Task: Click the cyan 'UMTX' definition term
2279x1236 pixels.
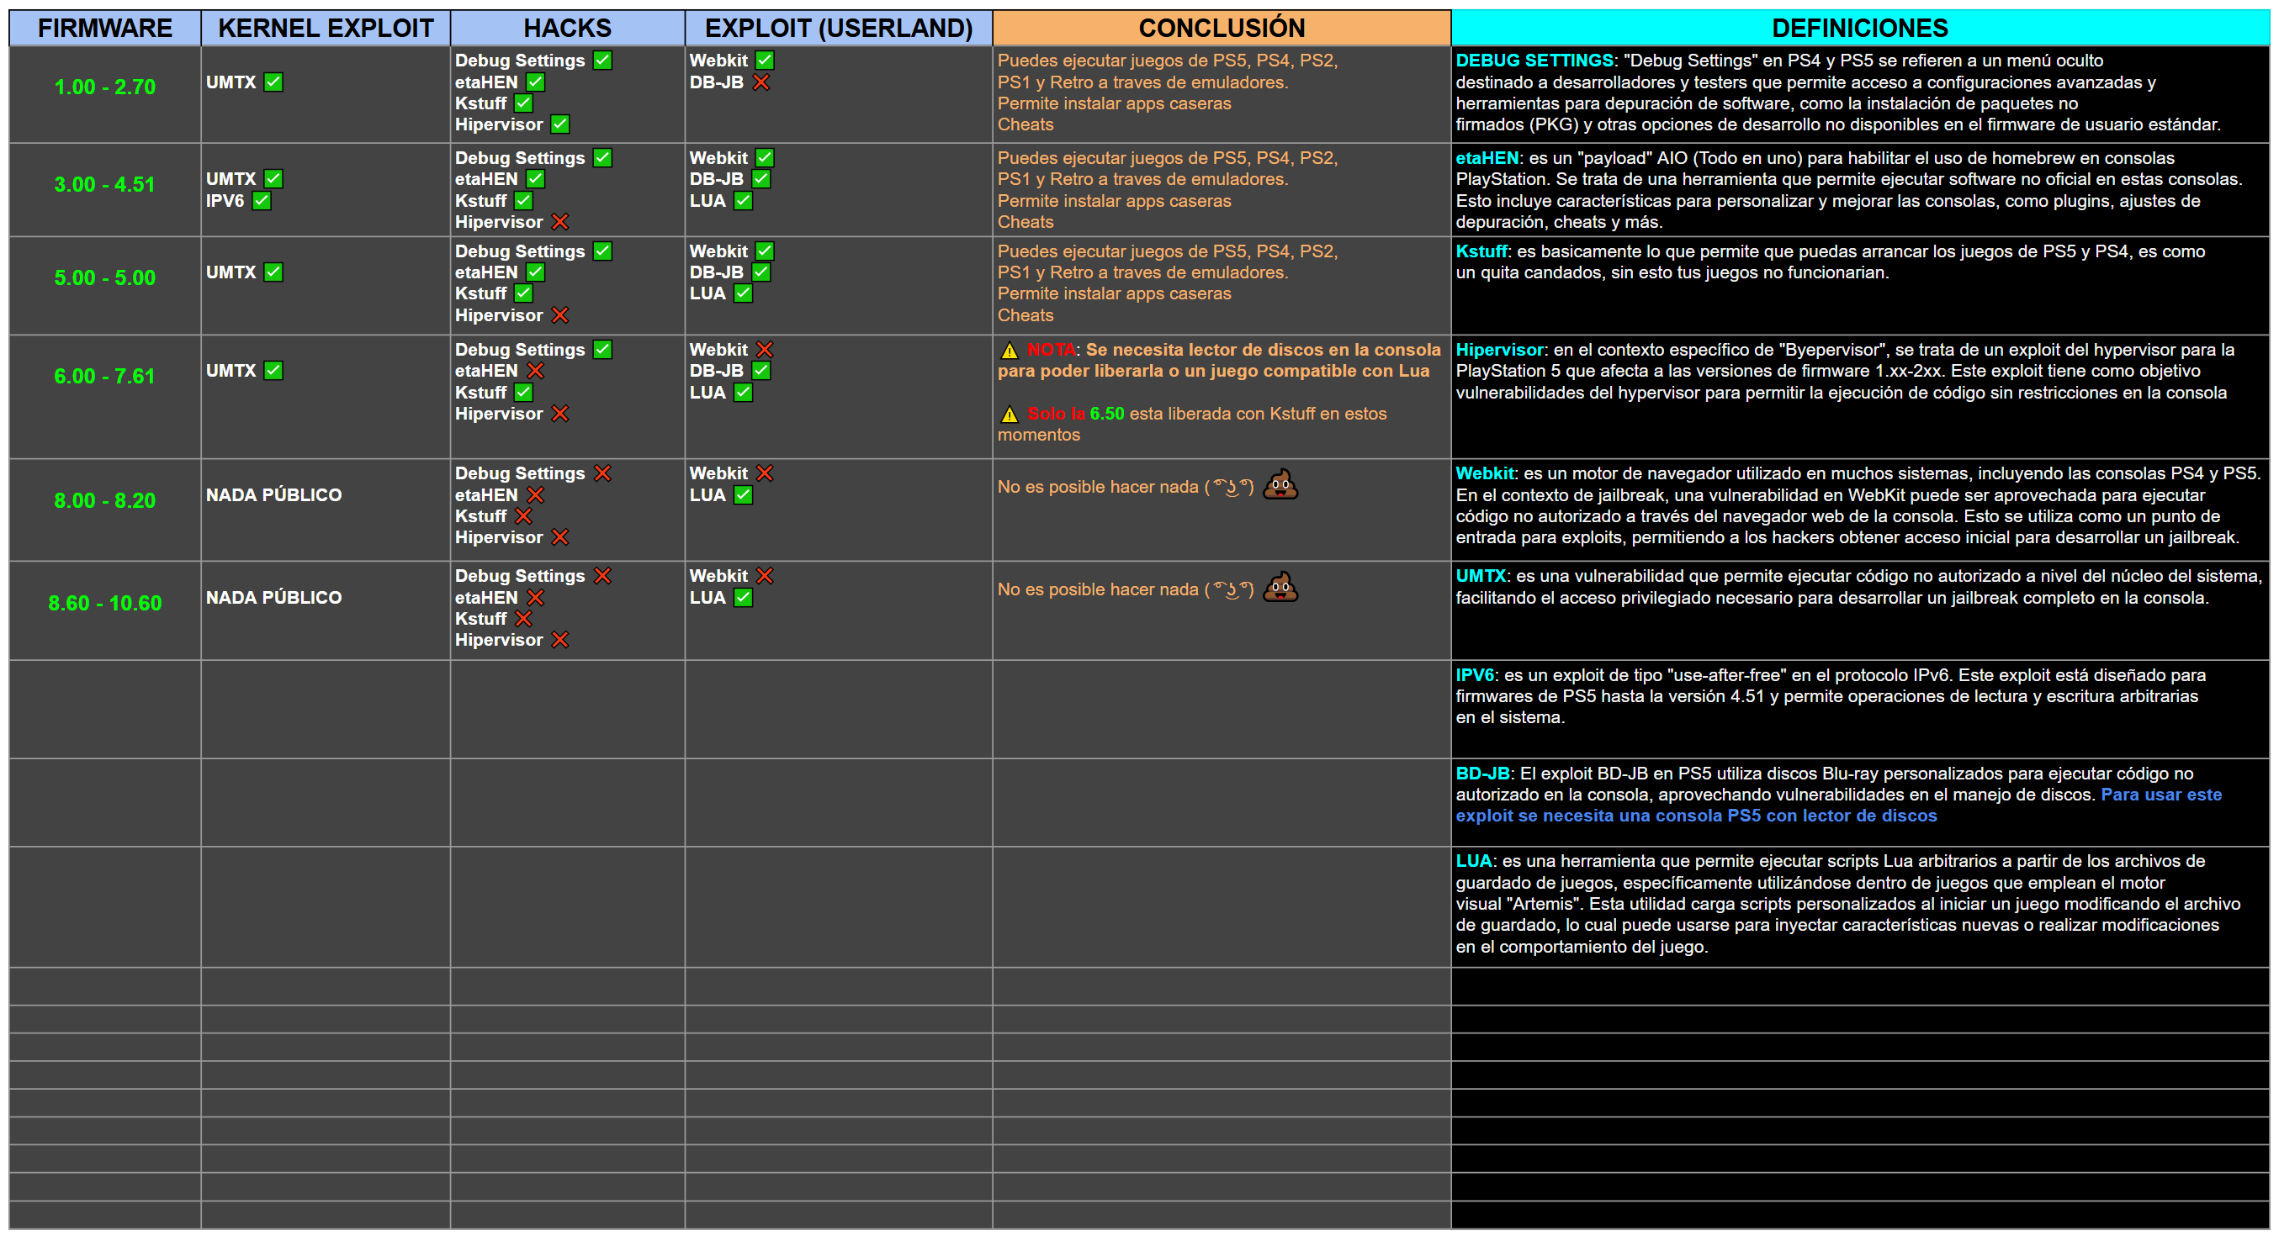Action: pos(1481,576)
